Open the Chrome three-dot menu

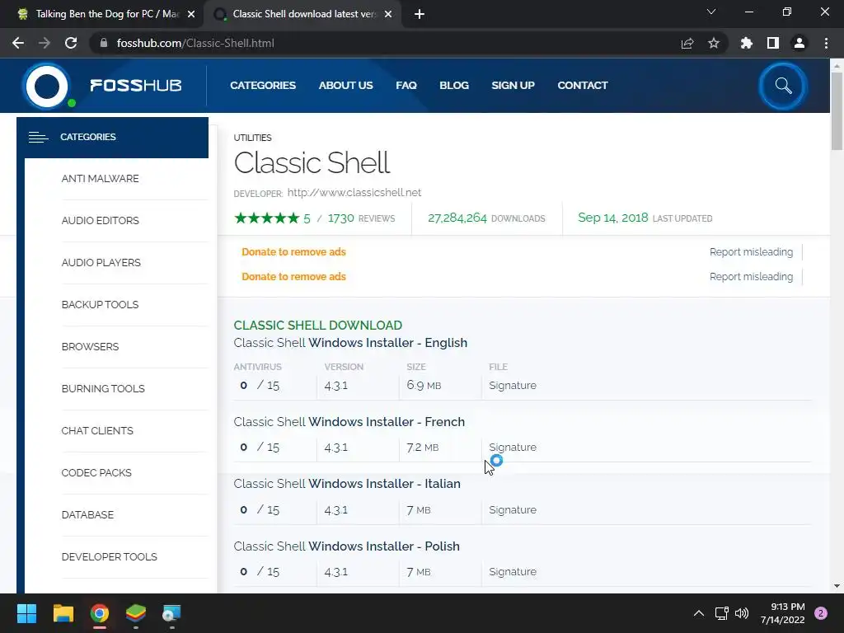click(x=826, y=43)
